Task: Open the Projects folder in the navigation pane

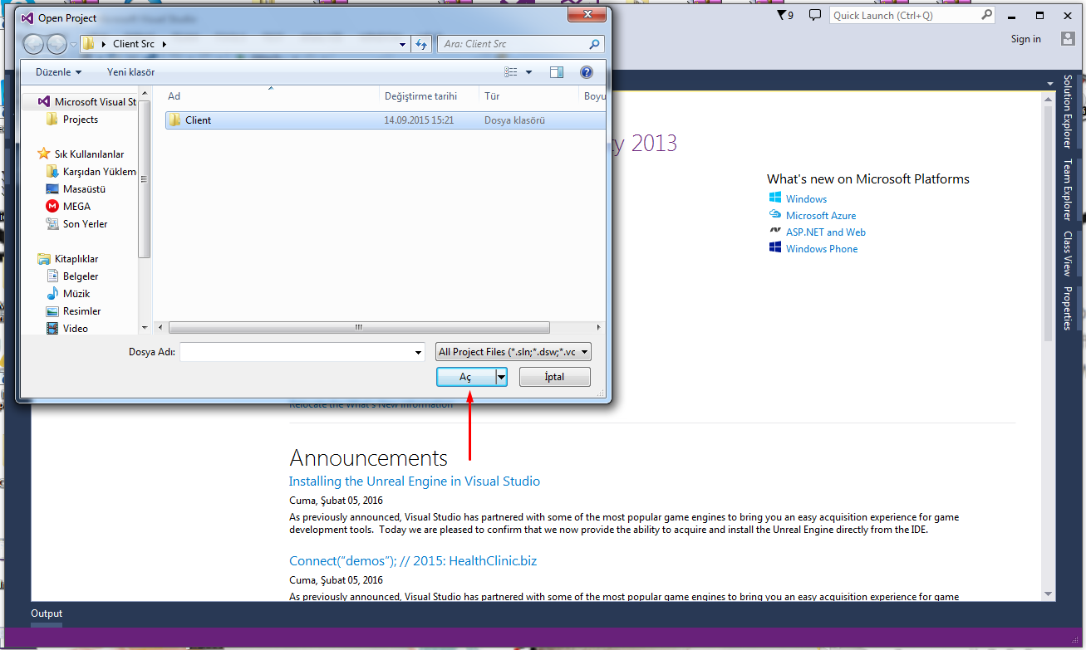Action: tap(72, 120)
